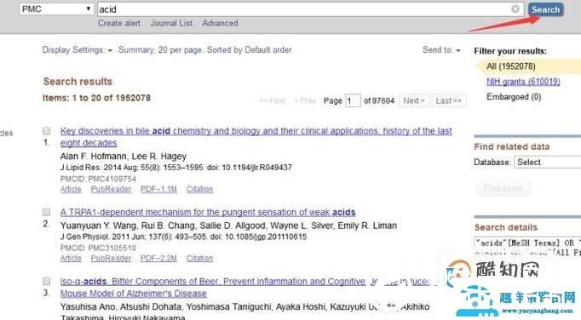Select authors Alan F. Hofmann, Lee R. Hagey
The image size is (581, 320).
click(124, 157)
